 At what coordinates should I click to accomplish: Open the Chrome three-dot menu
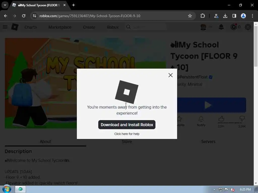coord(252,16)
